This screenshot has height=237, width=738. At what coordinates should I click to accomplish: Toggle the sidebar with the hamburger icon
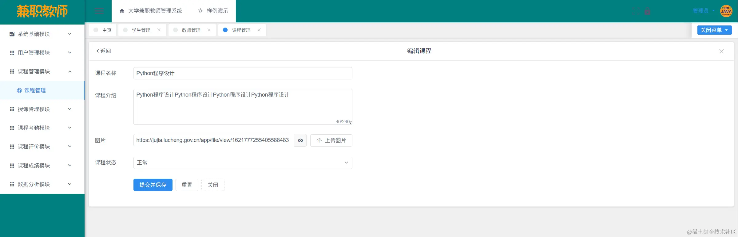(x=99, y=11)
